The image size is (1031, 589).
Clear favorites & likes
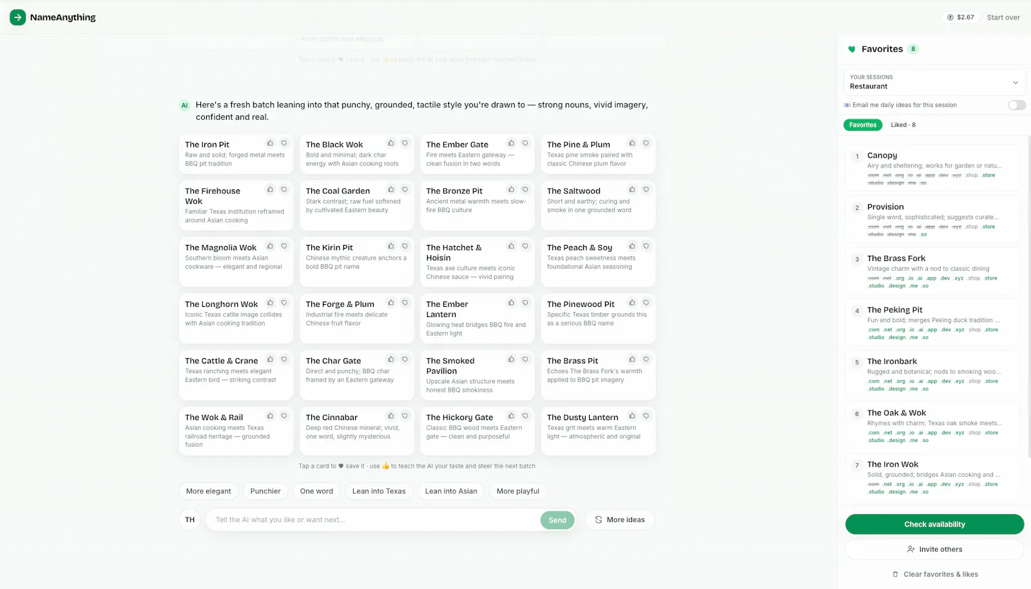[934, 574]
